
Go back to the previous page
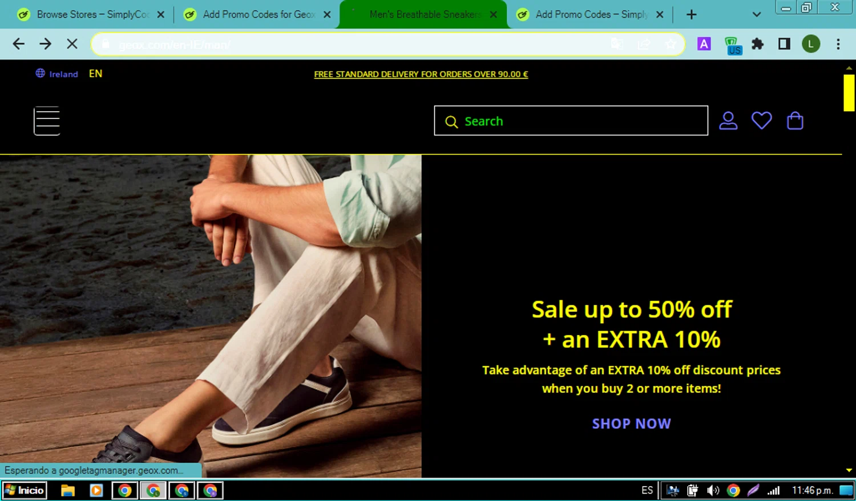(x=18, y=44)
